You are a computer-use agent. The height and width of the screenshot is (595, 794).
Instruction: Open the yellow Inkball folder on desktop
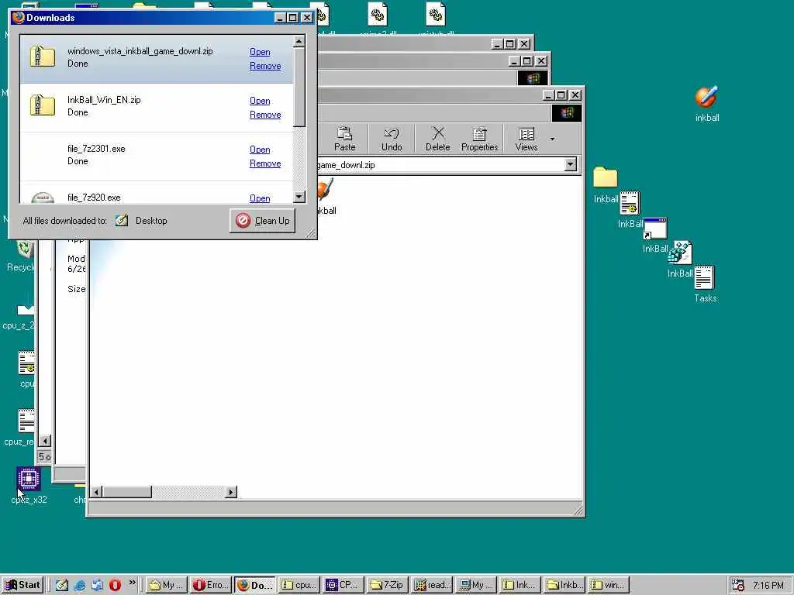[605, 178]
